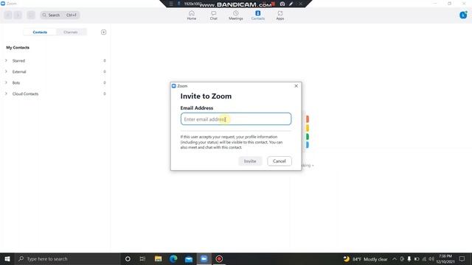Click the Bandicam pencil draw icon
The width and height of the screenshot is (472, 265).
291,4
